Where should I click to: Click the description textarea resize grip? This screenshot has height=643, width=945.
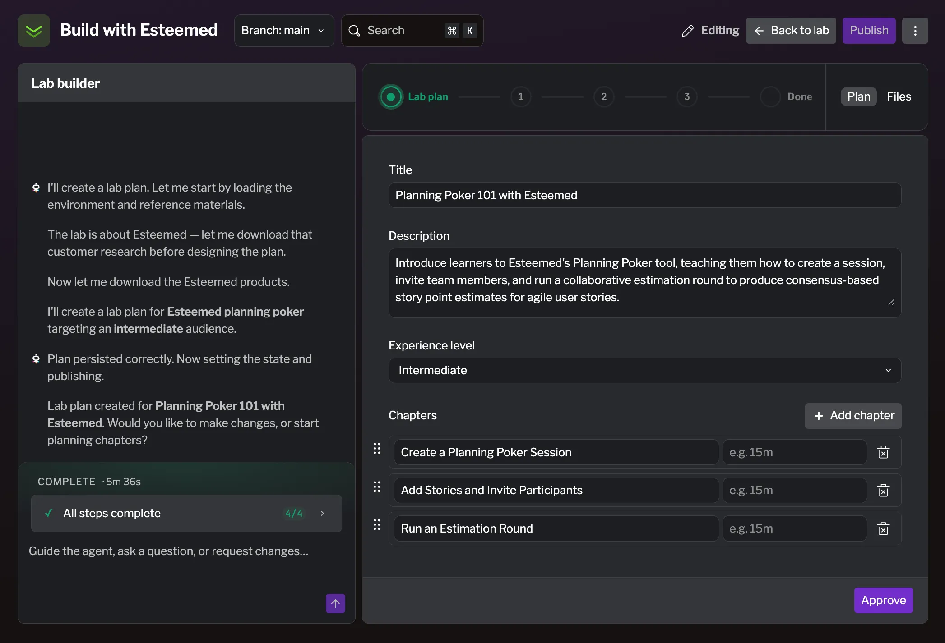click(x=891, y=303)
